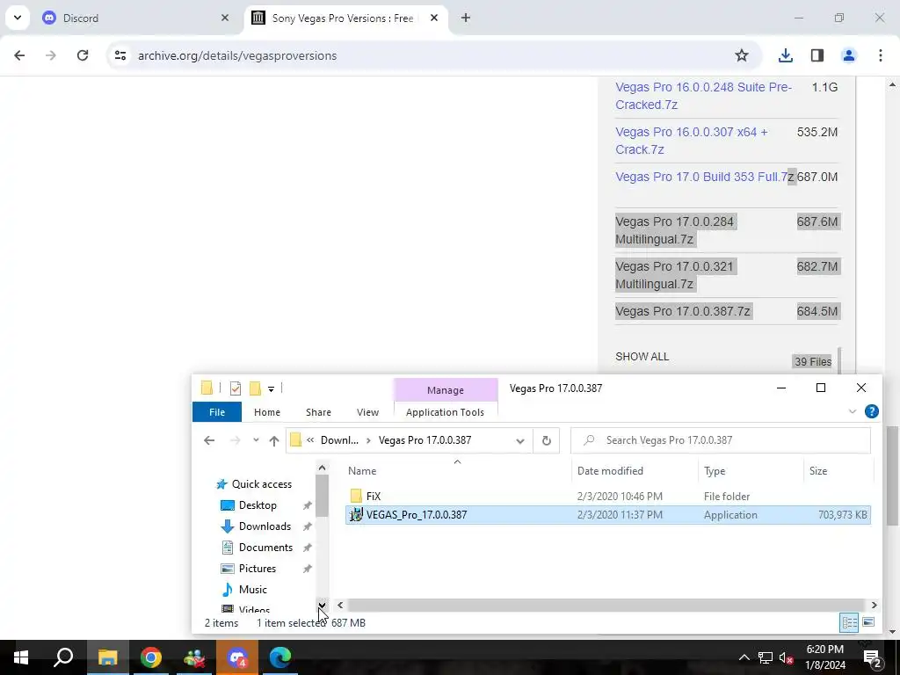Close the Discord tab
The width and height of the screenshot is (900, 675).
tap(224, 18)
